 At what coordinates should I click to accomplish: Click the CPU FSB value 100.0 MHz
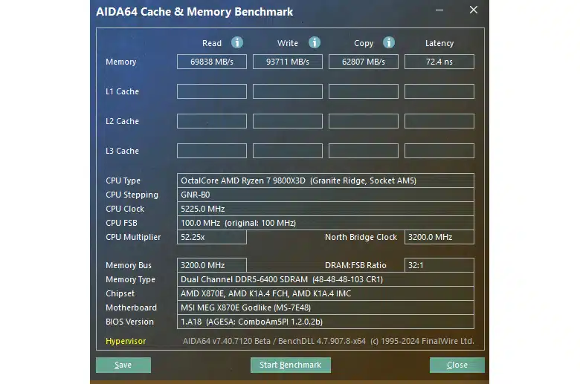(326, 223)
